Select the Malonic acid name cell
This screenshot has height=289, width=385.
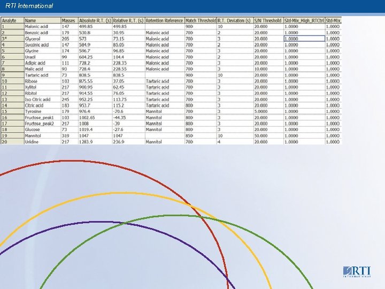pyautogui.click(x=42, y=27)
